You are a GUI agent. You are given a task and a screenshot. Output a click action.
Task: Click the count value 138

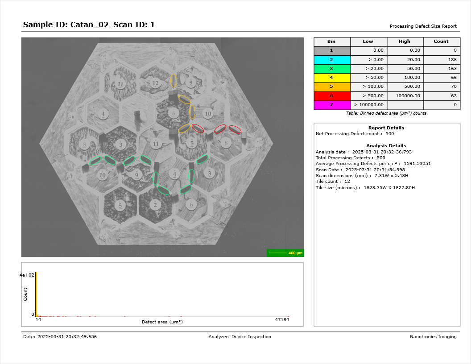click(452, 60)
